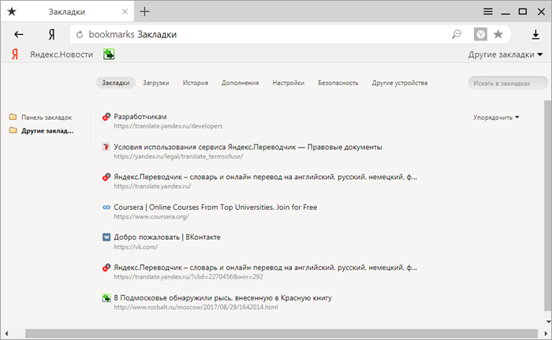Select Другие закладки folder in sidebar
The width and height of the screenshot is (552, 340).
(47, 131)
